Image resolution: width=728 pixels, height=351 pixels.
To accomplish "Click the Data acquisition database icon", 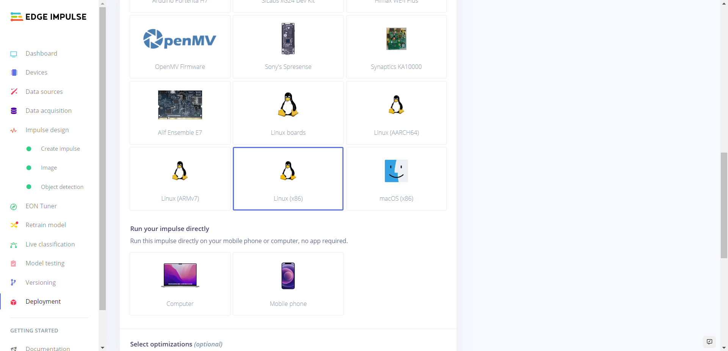I will (x=14, y=111).
